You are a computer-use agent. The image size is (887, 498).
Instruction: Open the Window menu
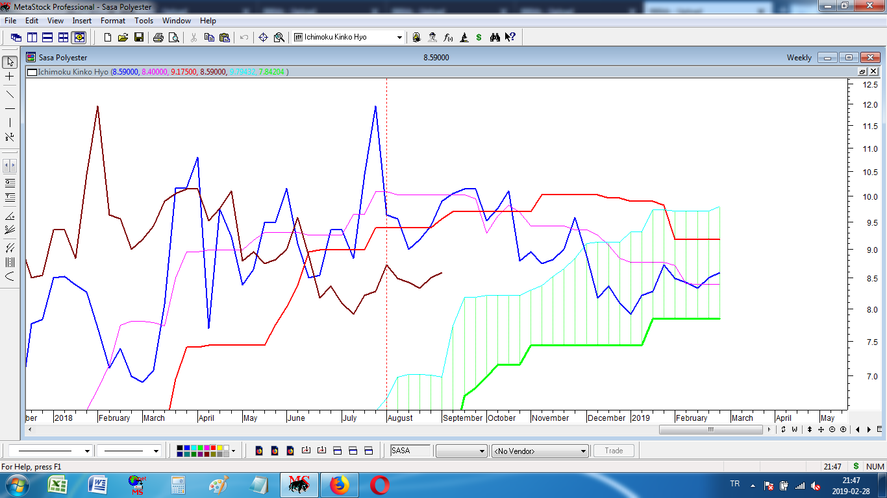177,21
